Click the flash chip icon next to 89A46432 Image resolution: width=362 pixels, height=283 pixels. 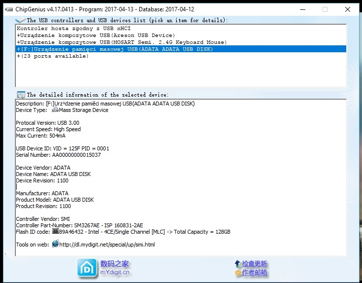pos(55,231)
